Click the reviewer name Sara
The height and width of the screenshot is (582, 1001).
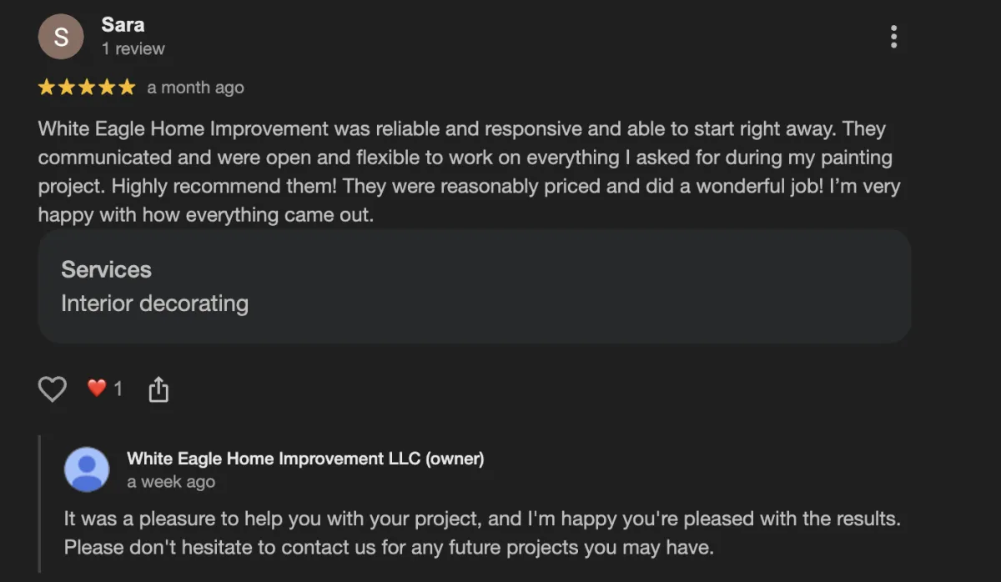tap(123, 24)
